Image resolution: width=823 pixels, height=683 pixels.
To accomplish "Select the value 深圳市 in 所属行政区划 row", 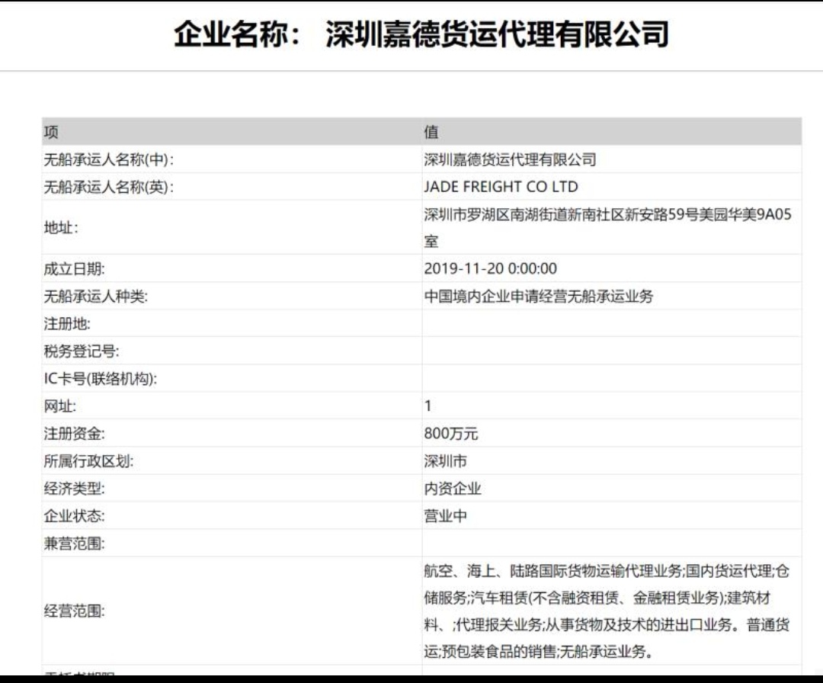I will click(445, 461).
